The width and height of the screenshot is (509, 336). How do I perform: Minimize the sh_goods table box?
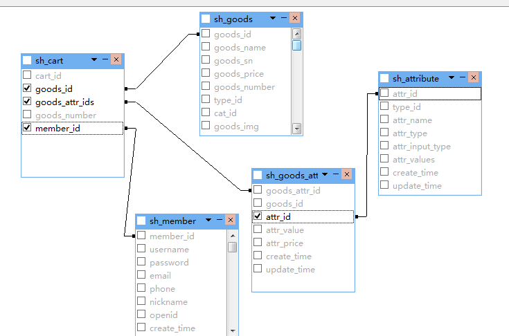pos(284,19)
